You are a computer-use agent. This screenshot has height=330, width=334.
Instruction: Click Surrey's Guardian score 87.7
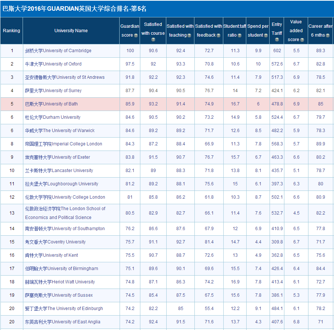(x=130, y=91)
